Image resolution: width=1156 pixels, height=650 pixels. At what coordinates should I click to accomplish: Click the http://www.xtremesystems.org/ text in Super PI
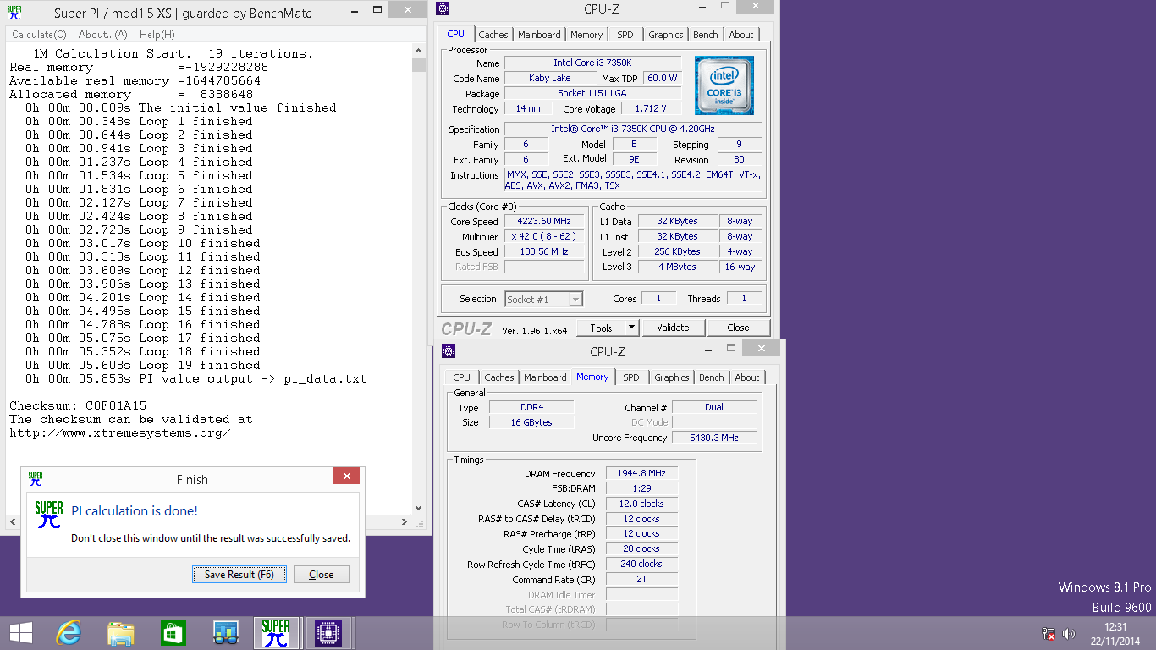(x=119, y=433)
